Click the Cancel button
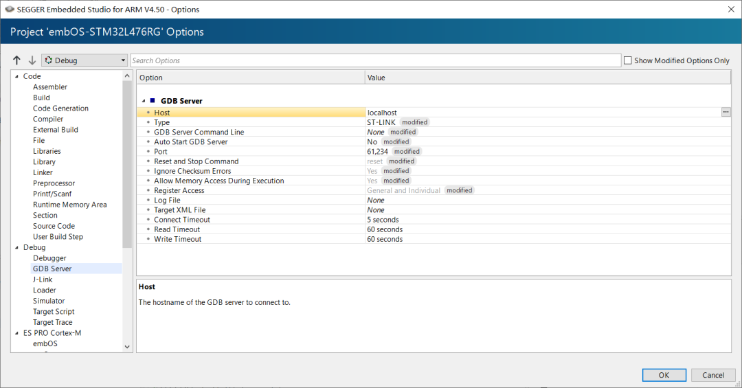This screenshot has width=742, height=388. (x=713, y=375)
